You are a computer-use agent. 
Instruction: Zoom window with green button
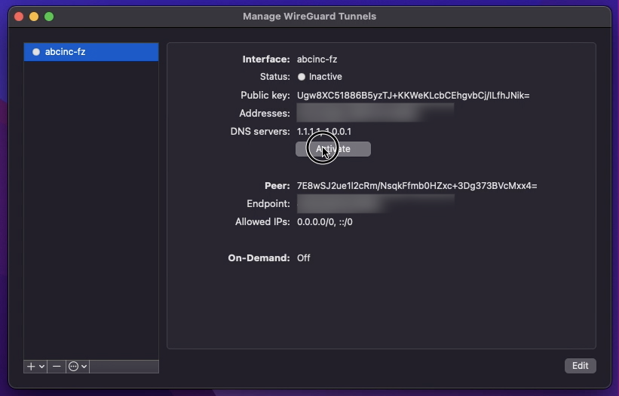click(x=49, y=17)
